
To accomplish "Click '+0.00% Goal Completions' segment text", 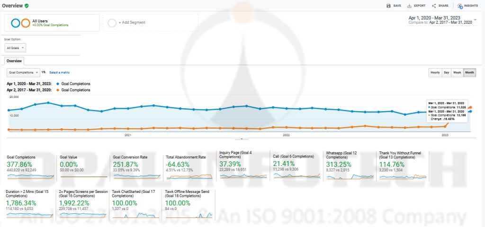I will [50, 26].
